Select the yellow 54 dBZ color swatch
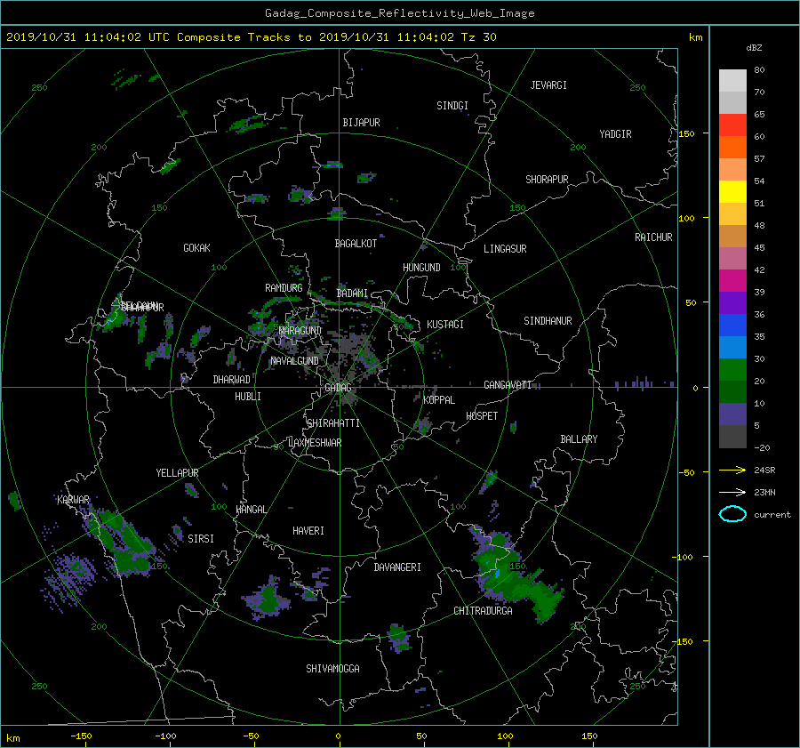Viewport: 800px width, 748px height. point(732,191)
